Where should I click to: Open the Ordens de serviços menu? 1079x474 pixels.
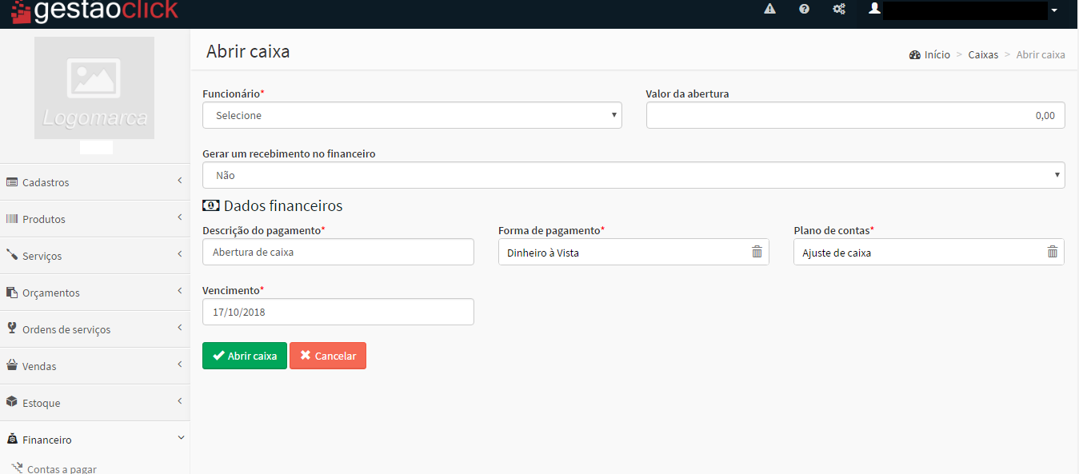click(x=94, y=329)
